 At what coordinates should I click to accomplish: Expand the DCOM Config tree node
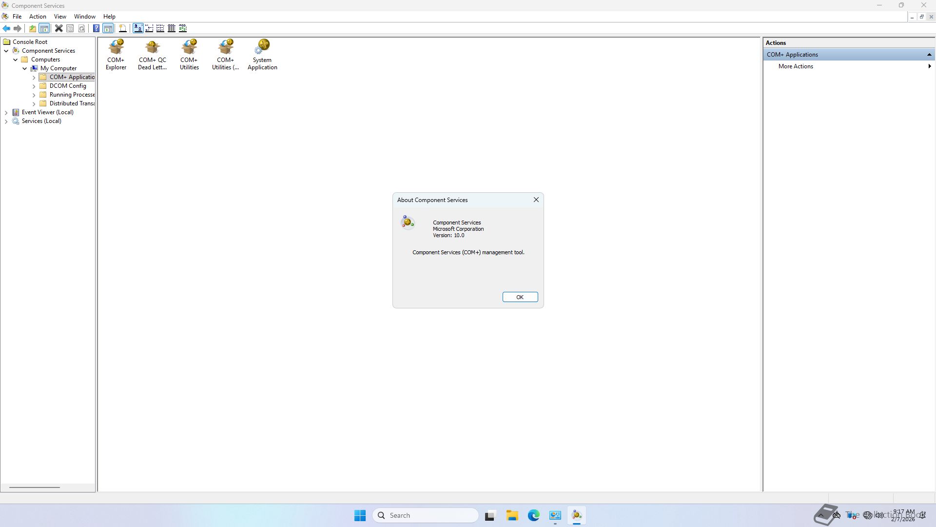(x=34, y=86)
